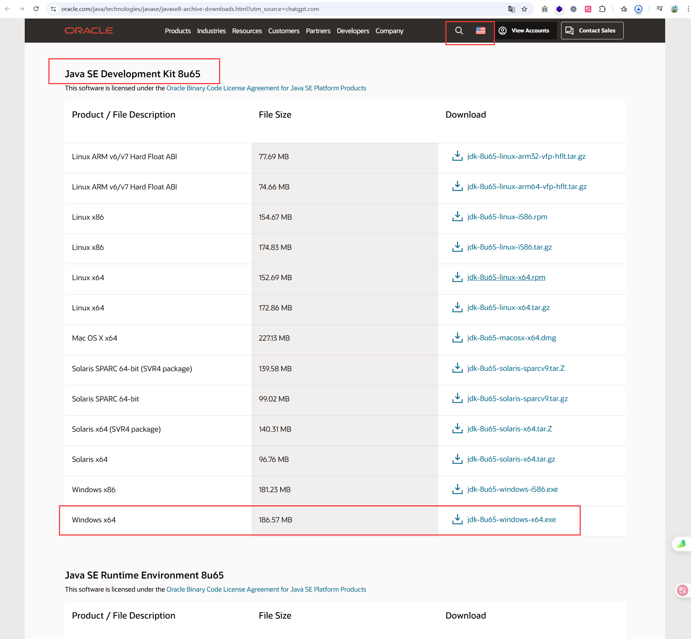691x639 pixels.
Task: Open the JDK 8u65 Binary Code License link
Action: click(x=266, y=88)
